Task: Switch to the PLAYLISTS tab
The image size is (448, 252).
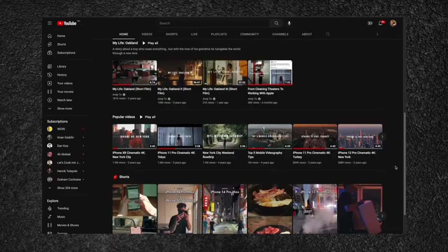Action: (219, 34)
